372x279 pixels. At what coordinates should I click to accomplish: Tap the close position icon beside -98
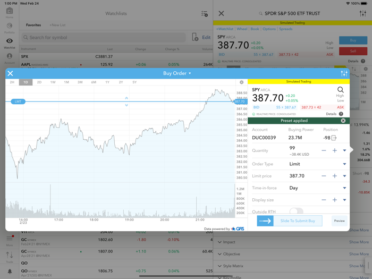[334, 138]
